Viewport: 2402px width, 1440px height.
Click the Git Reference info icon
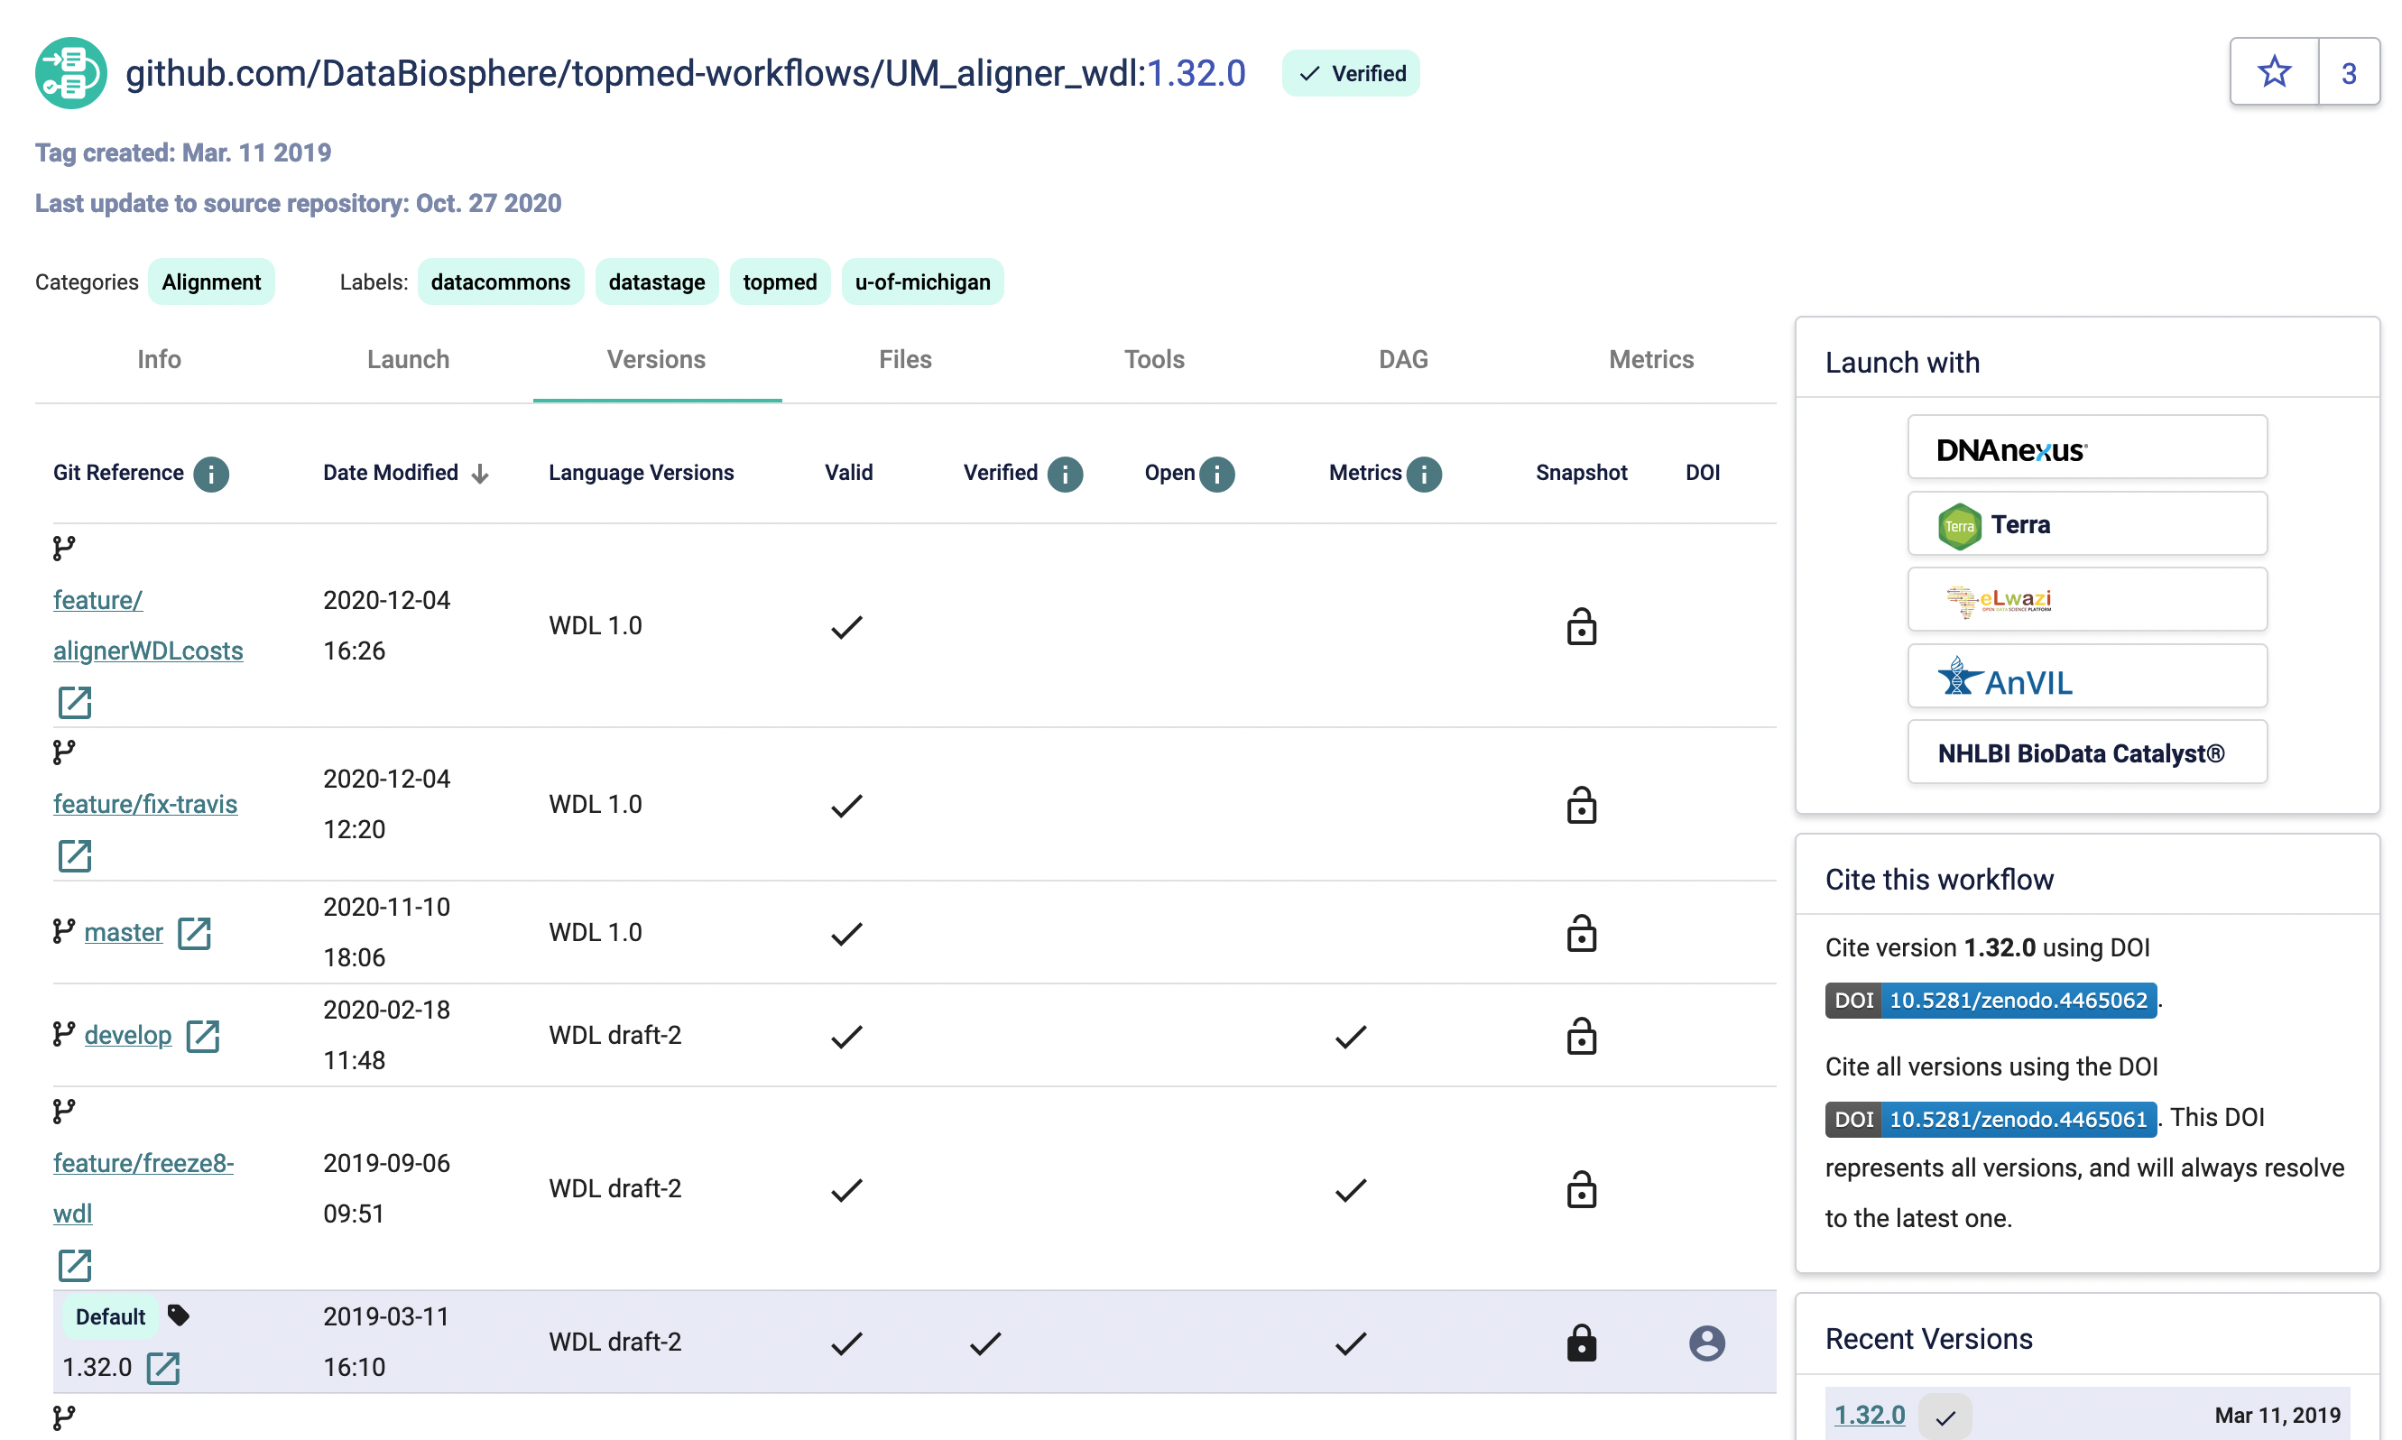[210, 474]
